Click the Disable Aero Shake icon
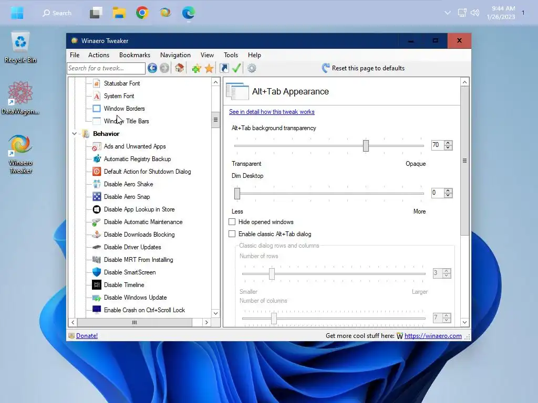Image resolution: width=538 pixels, height=403 pixels. [x=97, y=184]
